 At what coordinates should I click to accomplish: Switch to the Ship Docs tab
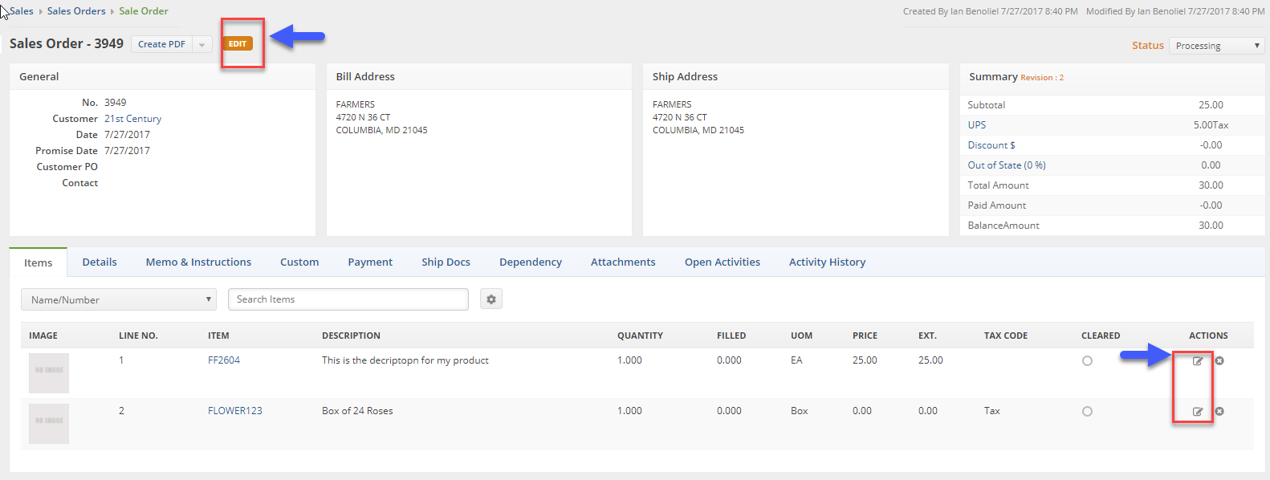(x=446, y=262)
